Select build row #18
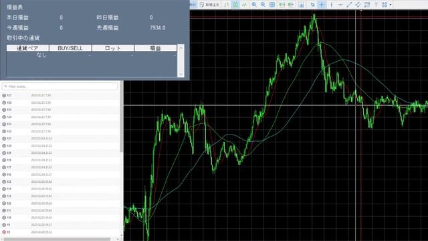428x241 pixels. [x=60, y=160]
